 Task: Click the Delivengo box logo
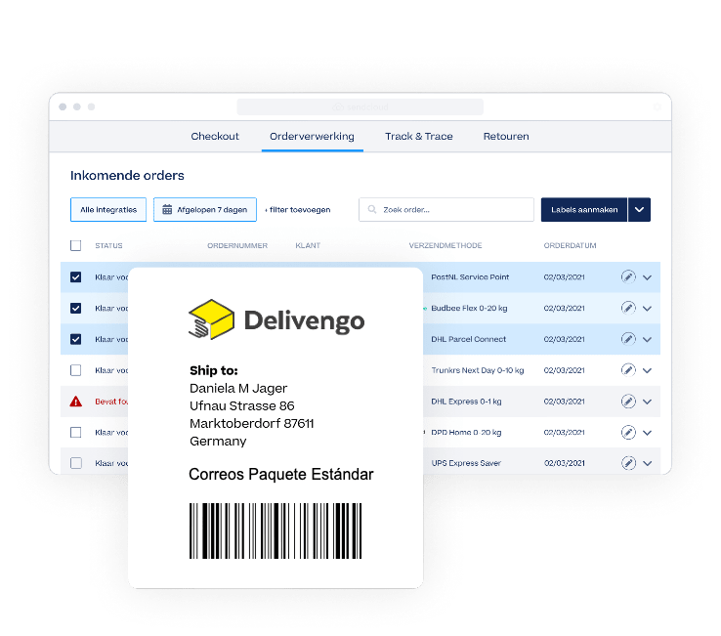[x=212, y=319]
